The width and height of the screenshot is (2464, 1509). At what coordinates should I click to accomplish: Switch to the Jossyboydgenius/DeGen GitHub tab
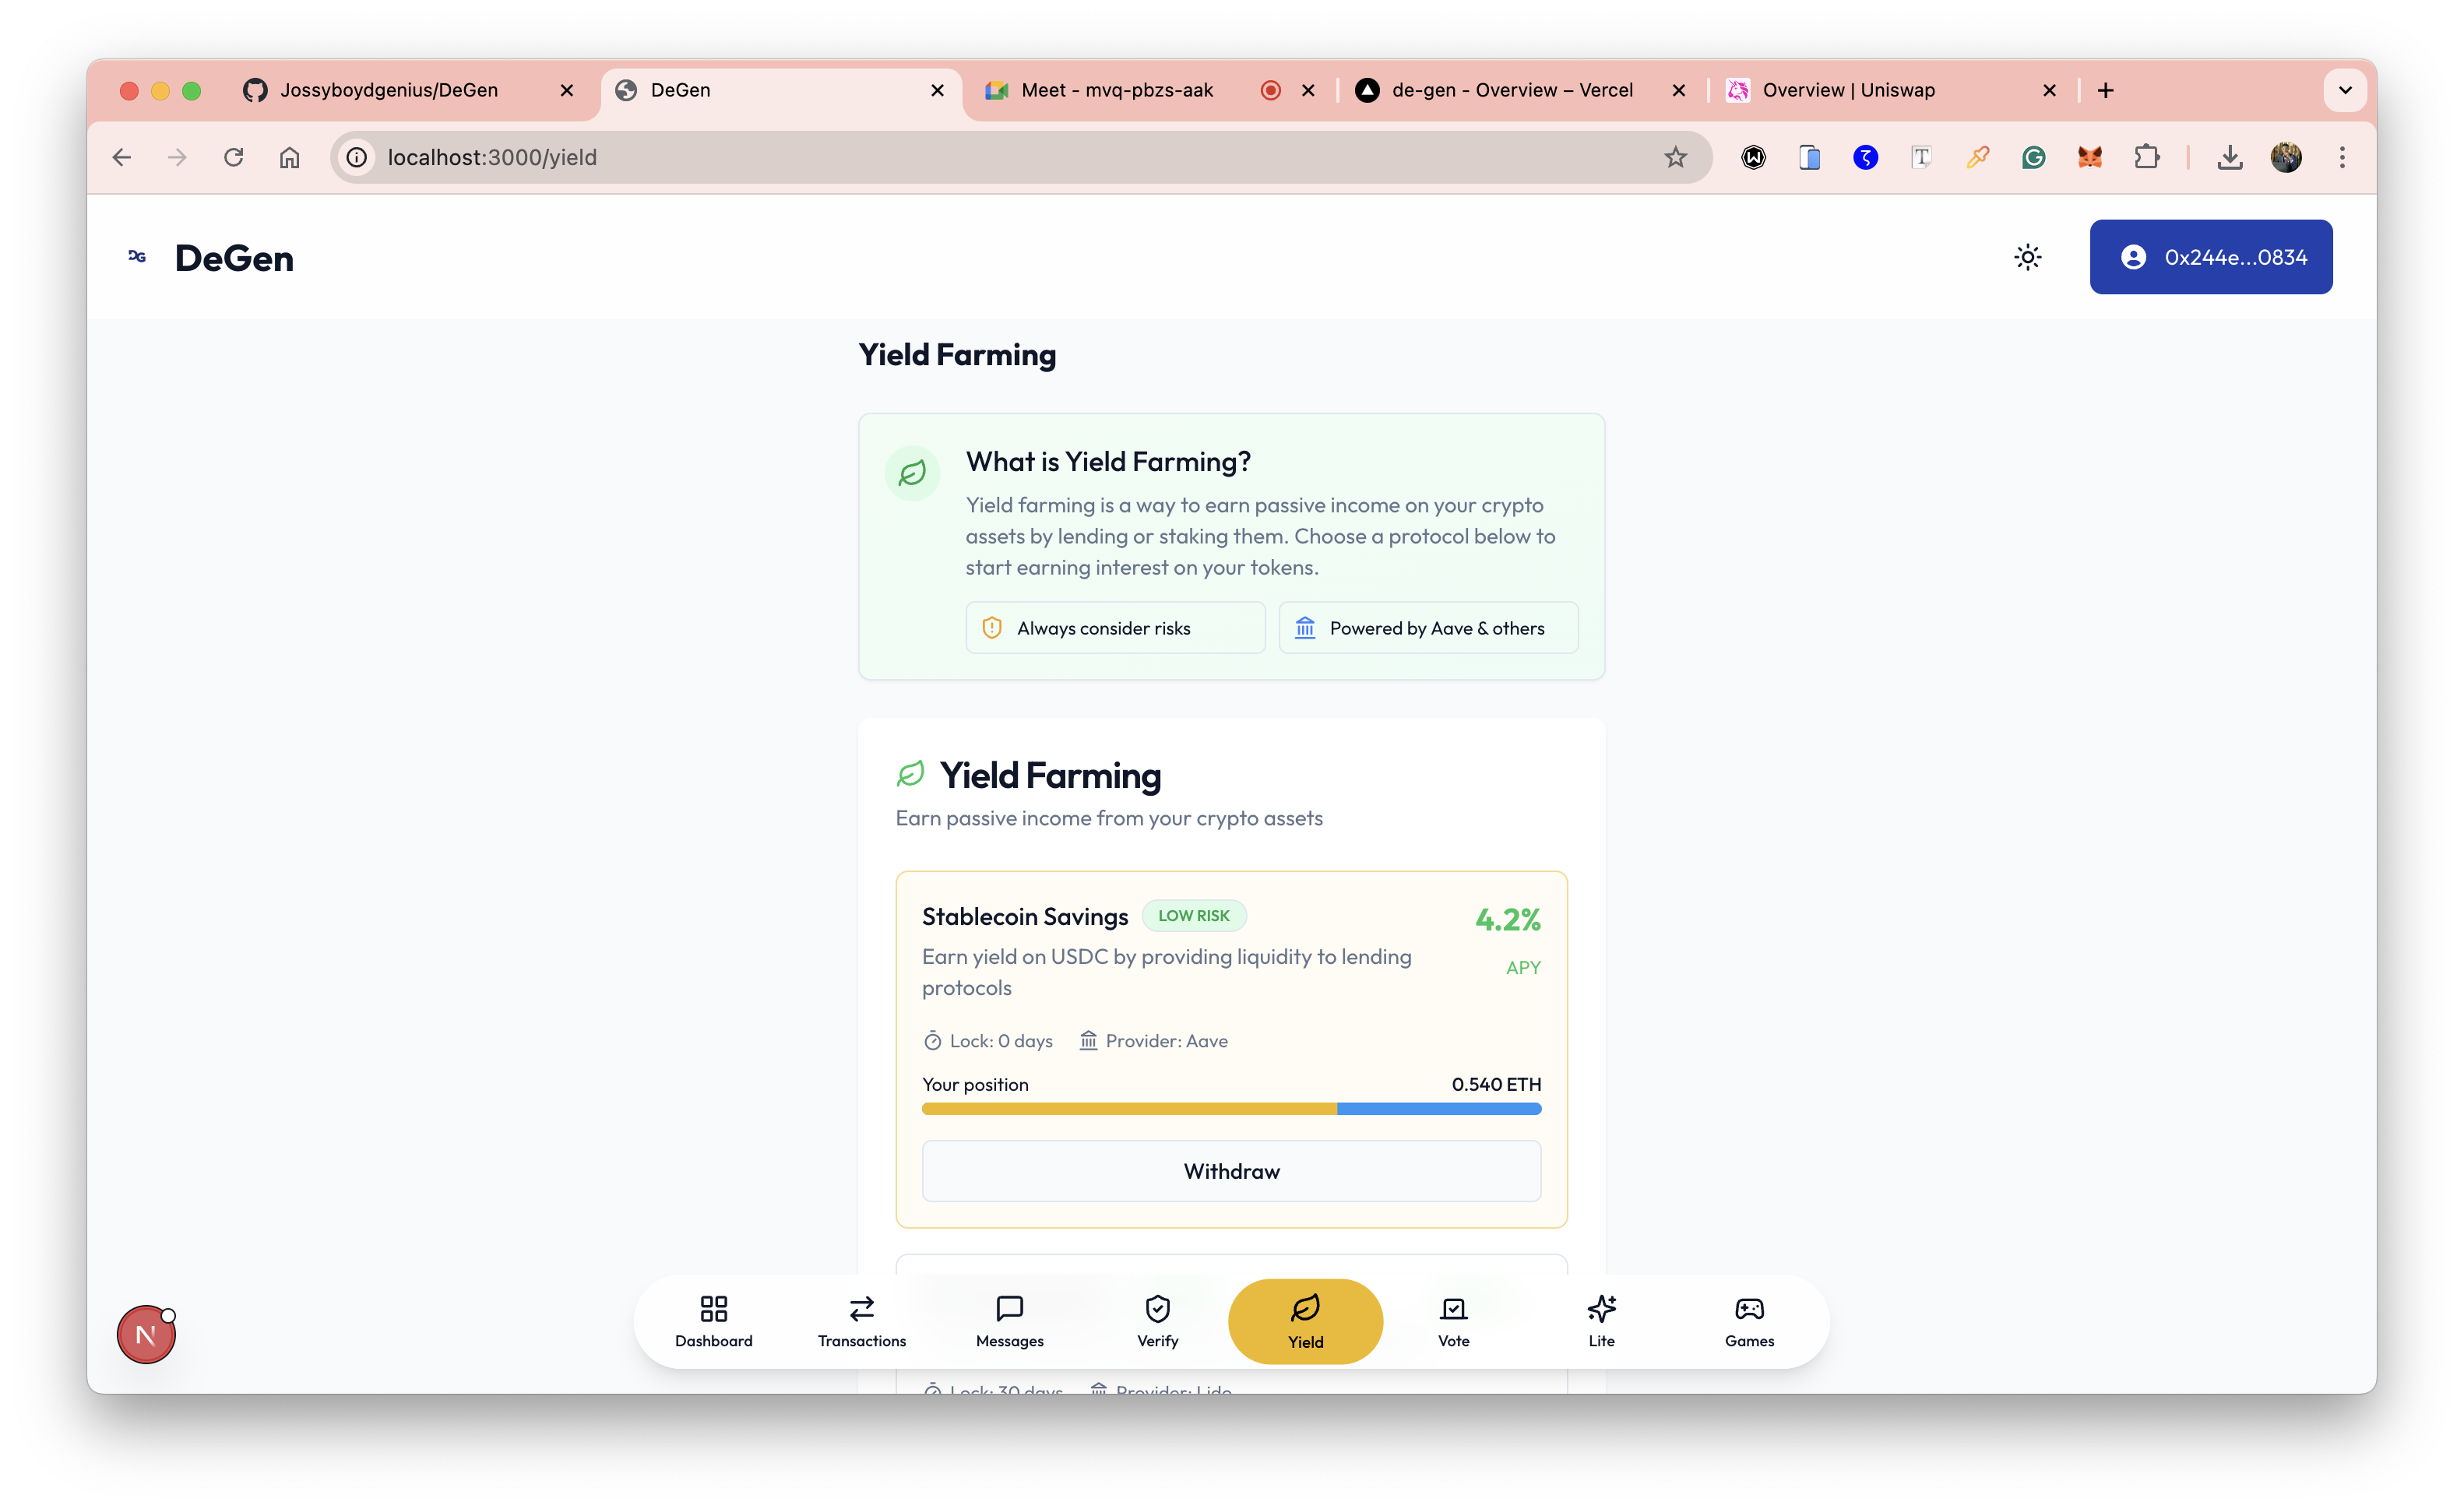pyautogui.click(x=388, y=90)
